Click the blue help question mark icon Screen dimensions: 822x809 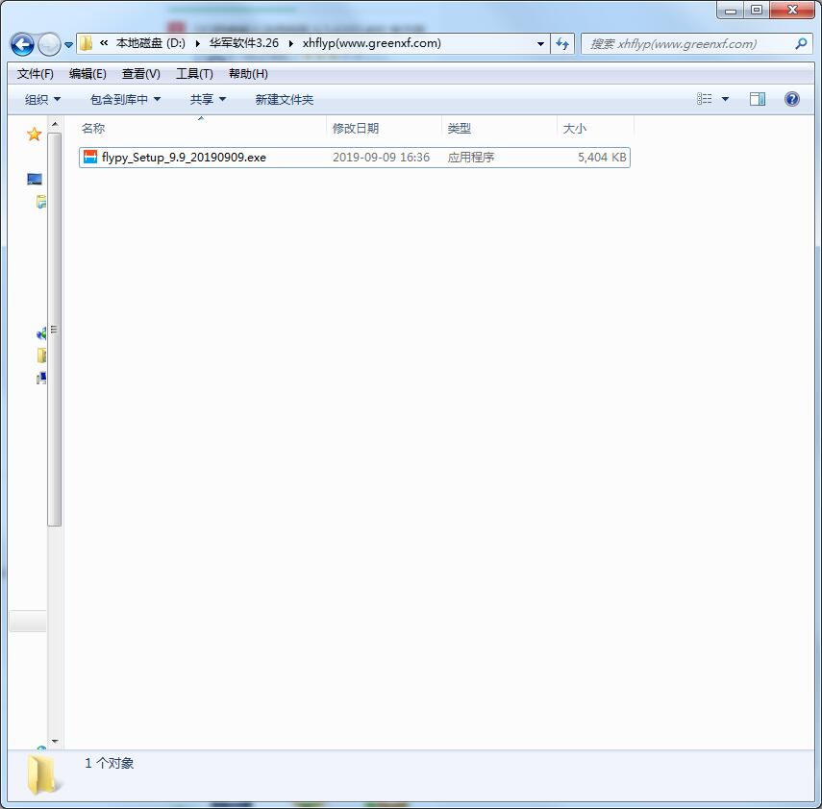click(791, 99)
